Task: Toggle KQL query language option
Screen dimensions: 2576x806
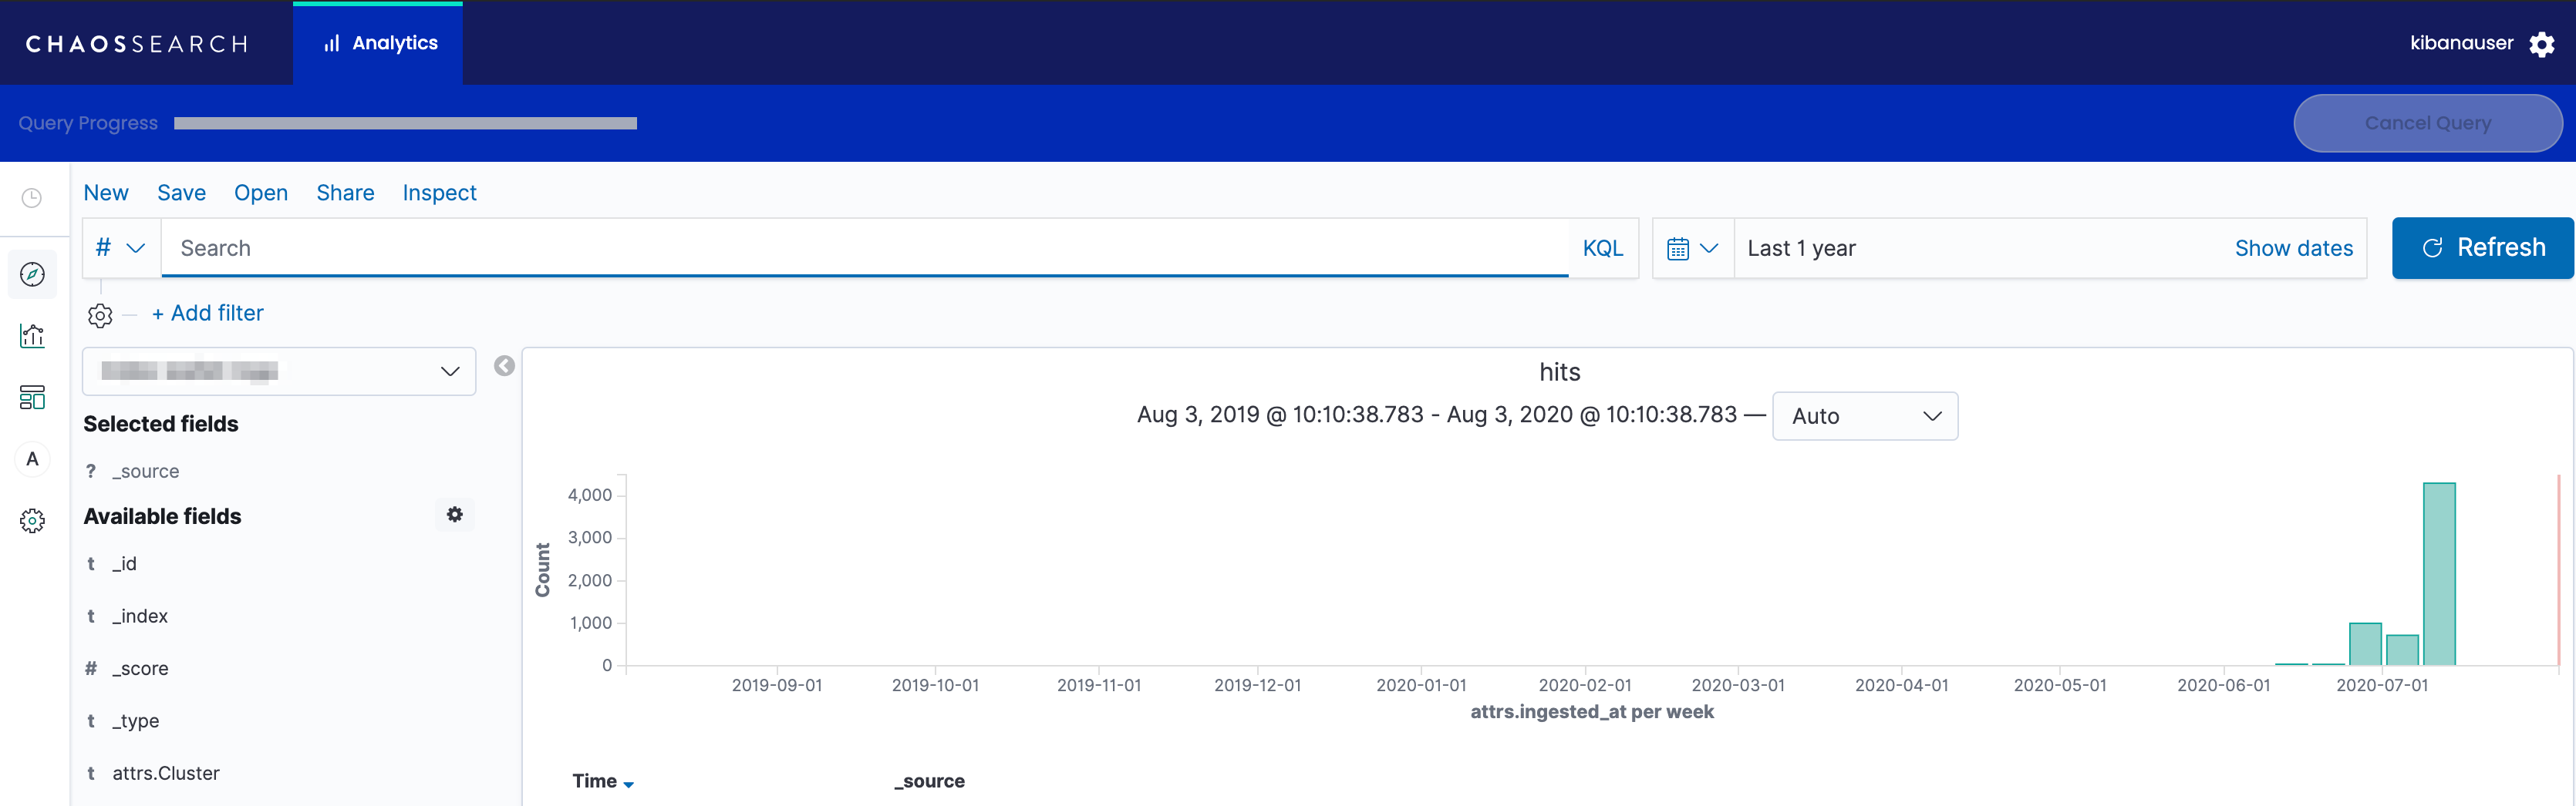Action: pyautogui.click(x=1602, y=249)
